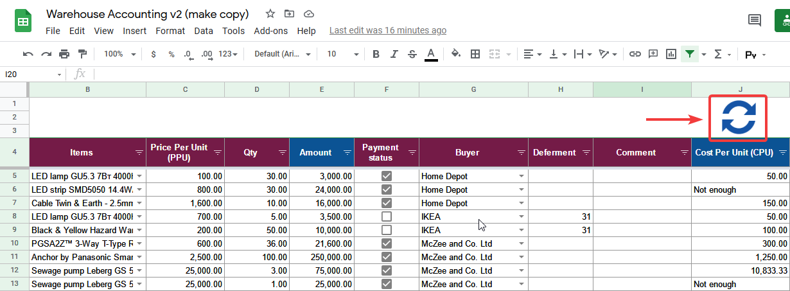Open font family dropdown
The height and width of the screenshot is (291, 790).
click(x=283, y=54)
